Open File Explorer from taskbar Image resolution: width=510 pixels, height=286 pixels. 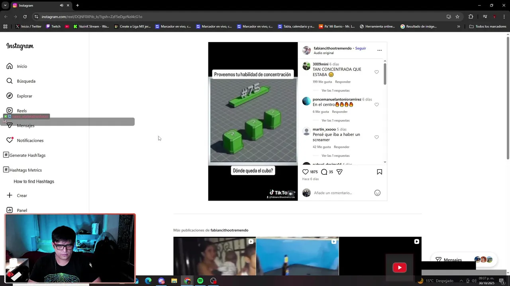(x=174, y=281)
